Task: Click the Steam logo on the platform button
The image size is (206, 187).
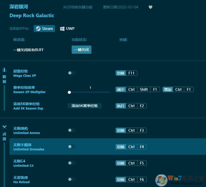Action: pos(38,28)
